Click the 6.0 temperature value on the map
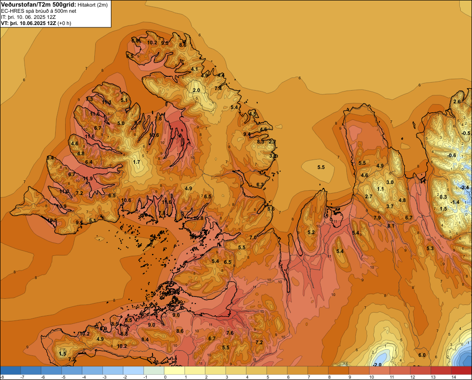The image size is (472, 380). (422, 355)
